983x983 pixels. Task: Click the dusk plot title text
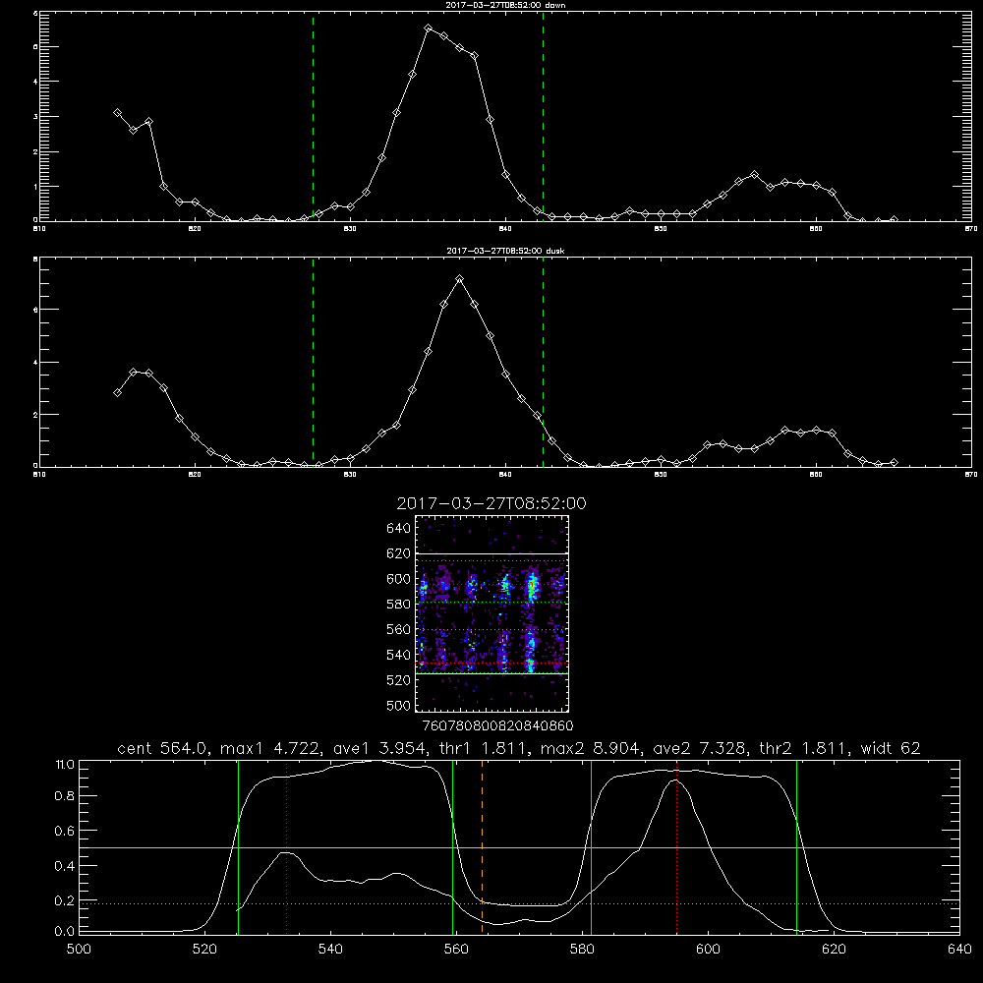pyautogui.click(x=505, y=251)
